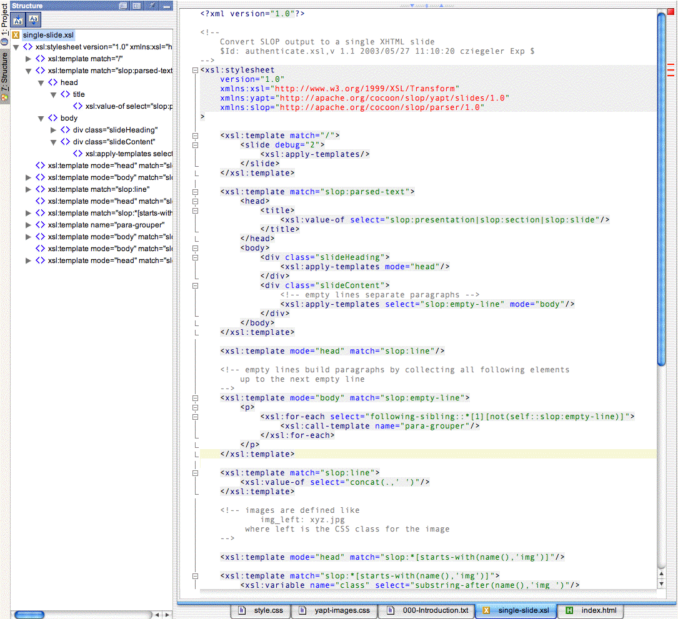678x619 pixels.
Task: Collapse the xsl:template match="slop:parsed-text" node
Action: click(x=28, y=71)
